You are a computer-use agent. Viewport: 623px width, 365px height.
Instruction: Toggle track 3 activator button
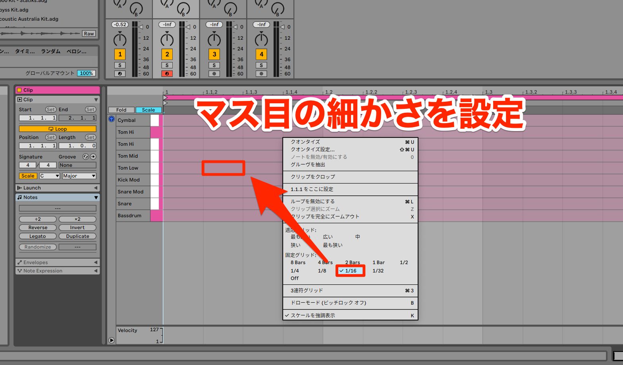point(214,54)
